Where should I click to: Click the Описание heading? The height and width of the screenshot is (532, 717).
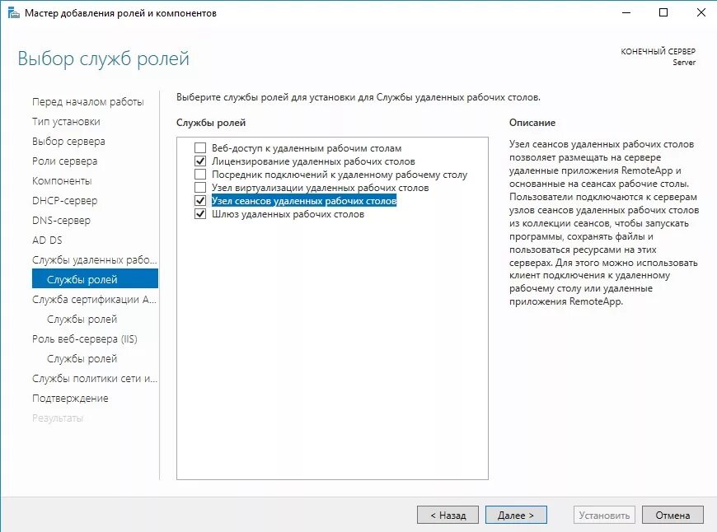click(x=532, y=123)
